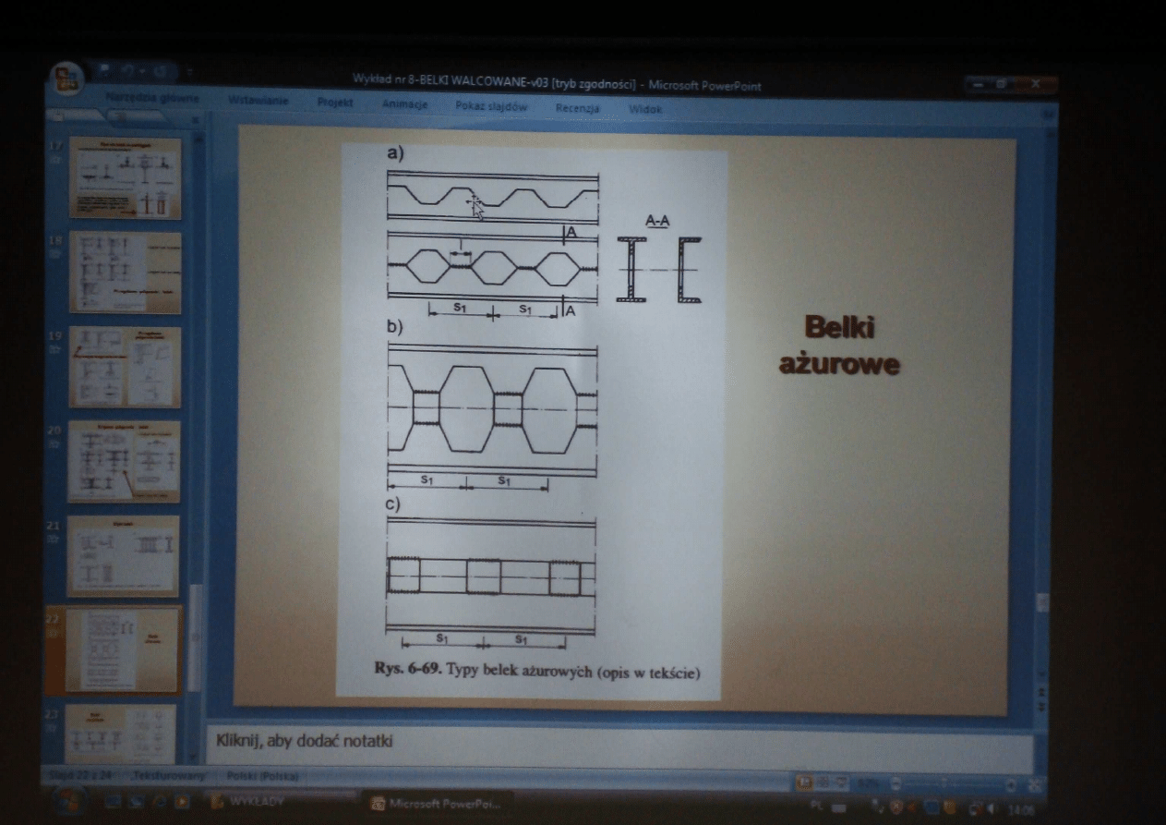Select the Pokaz slajdów tab
1166x825 pixels.
click(x=491, y=106)
